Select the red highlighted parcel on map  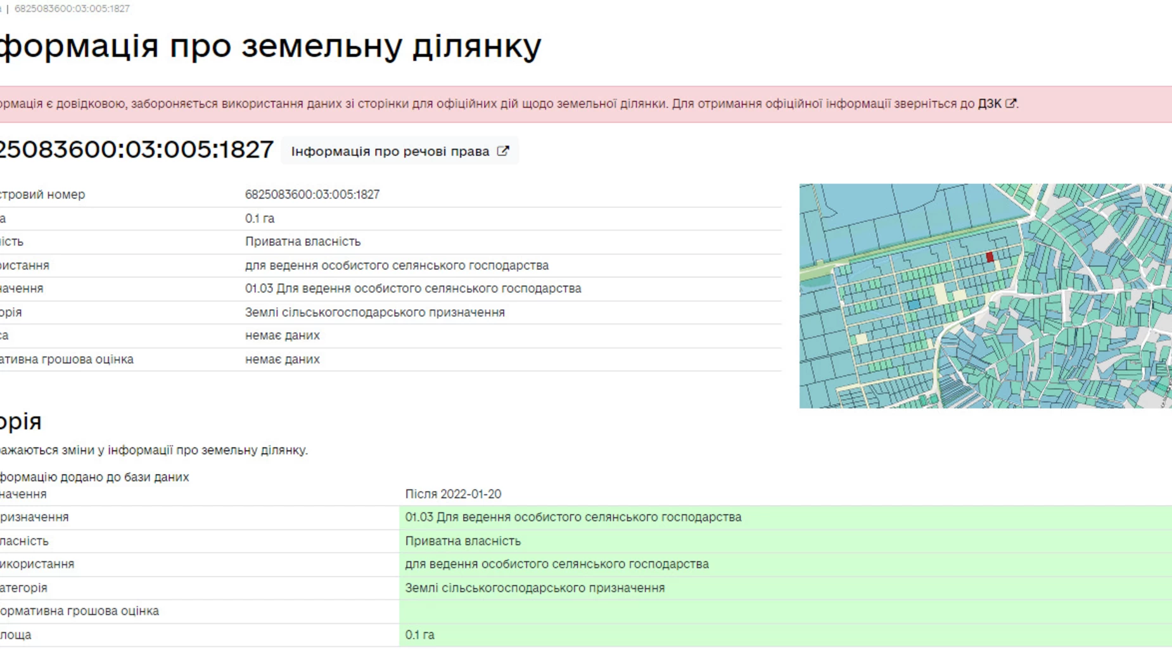pyautogui.click(x=990, y=257)
